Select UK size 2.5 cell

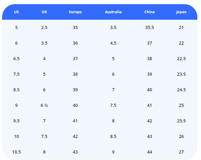[44, 27]
